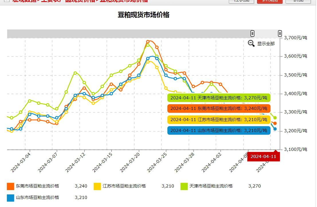Click the magnifier zoom-out icon
The height and width of the screenshot is (207, 317).
251,44
